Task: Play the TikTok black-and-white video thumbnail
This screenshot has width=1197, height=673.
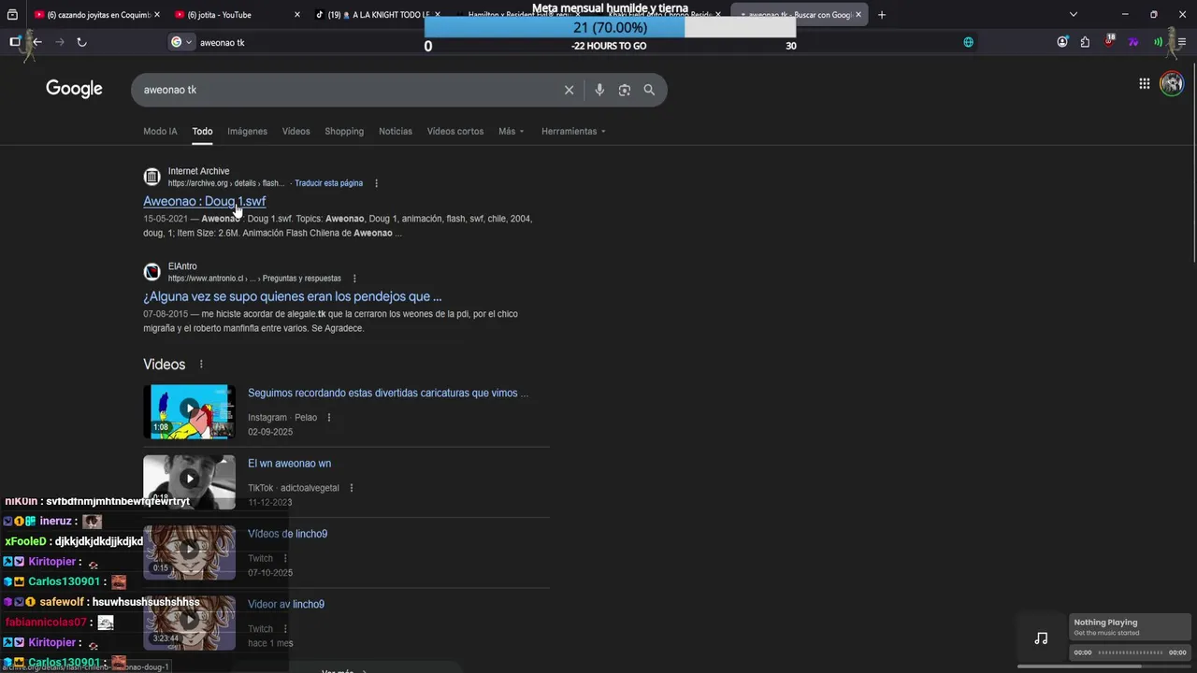Action: (189, 481)
